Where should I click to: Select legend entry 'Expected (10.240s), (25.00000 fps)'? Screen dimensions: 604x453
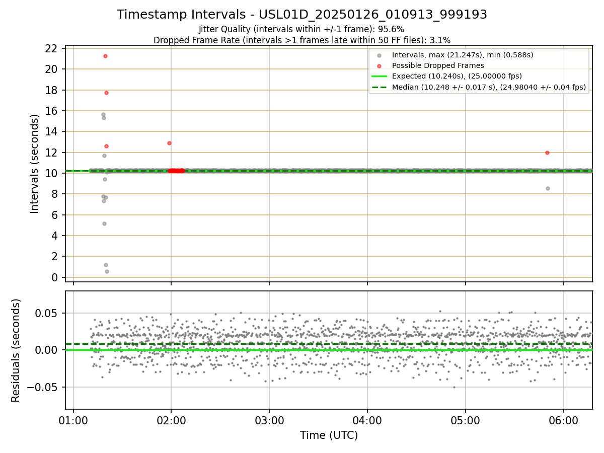point(457,76)
